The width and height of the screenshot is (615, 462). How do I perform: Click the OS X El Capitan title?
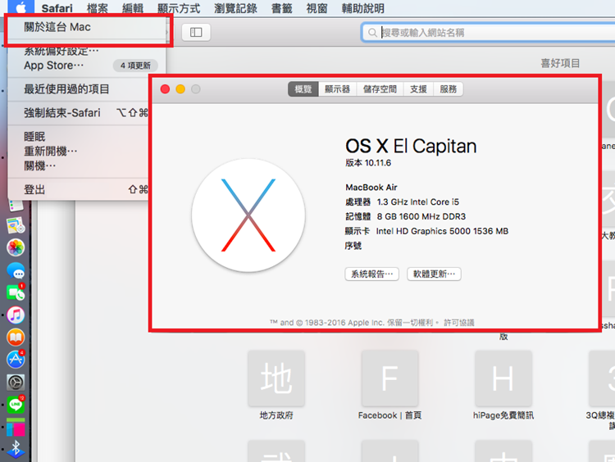(x=411, y=146)
